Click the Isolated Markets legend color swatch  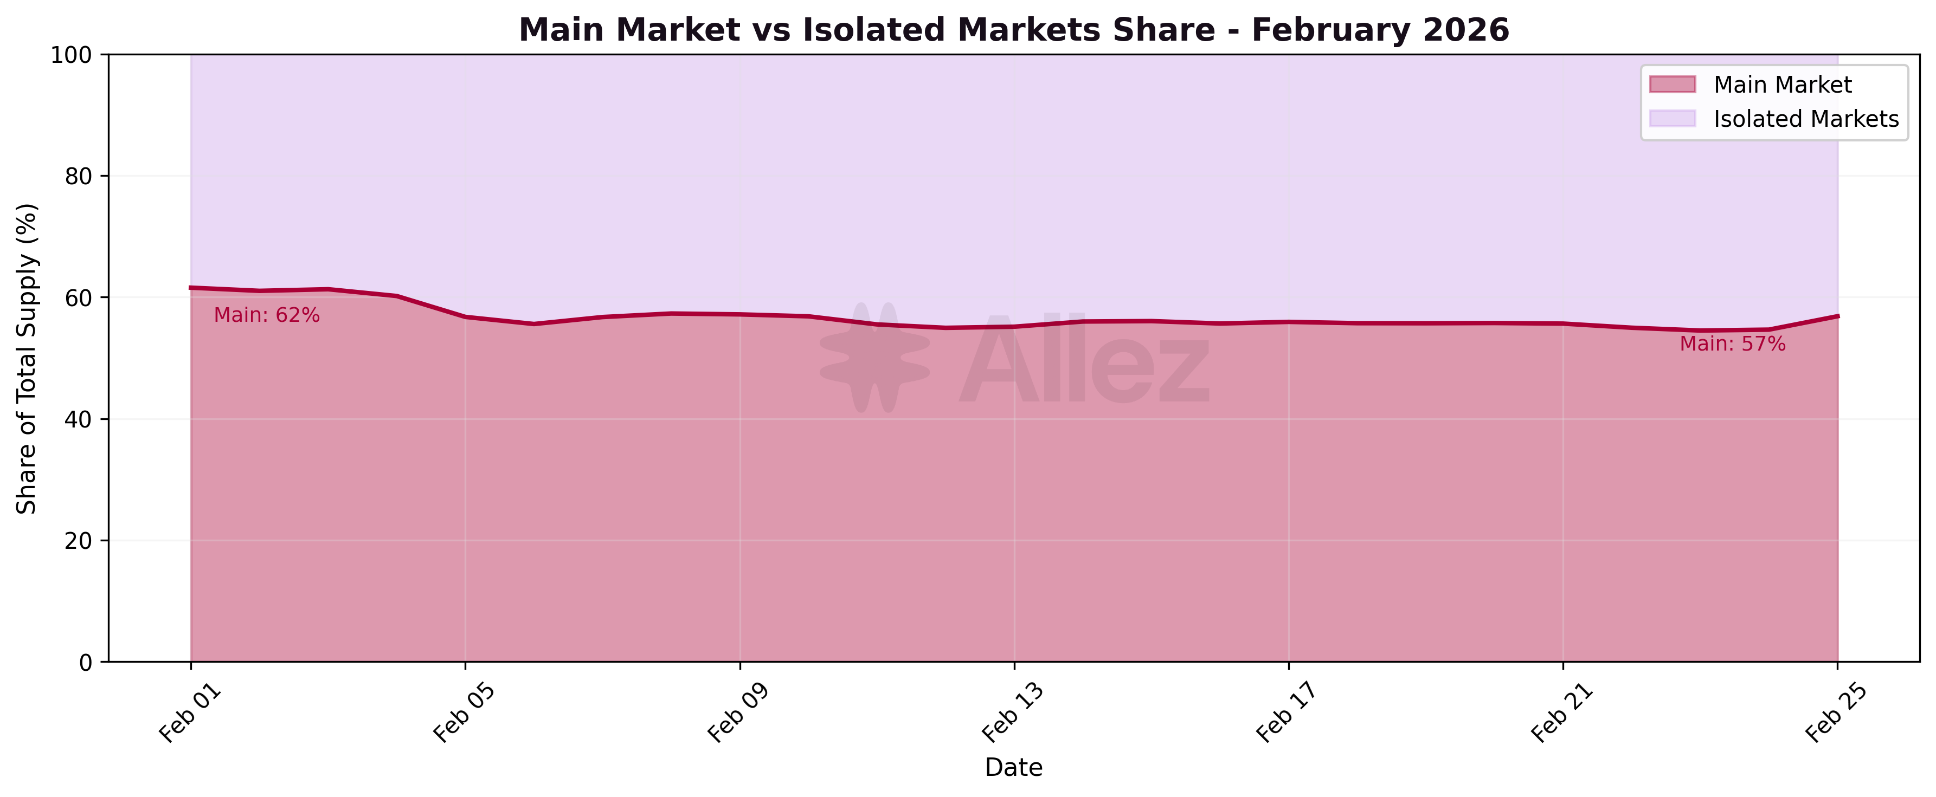point(1672,119)
